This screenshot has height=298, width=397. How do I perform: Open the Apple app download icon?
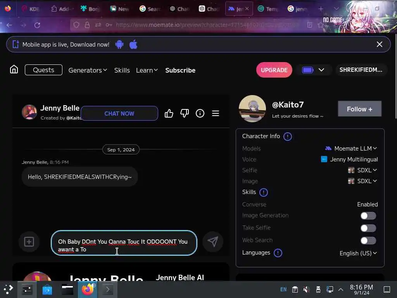133,44
